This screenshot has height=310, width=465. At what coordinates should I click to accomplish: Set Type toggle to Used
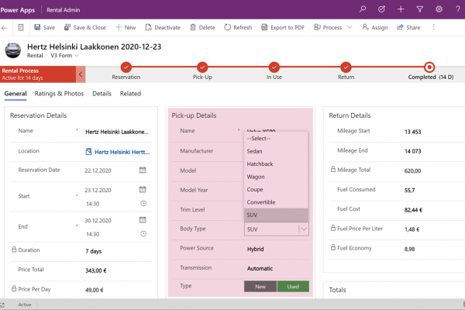coord(293,287)
